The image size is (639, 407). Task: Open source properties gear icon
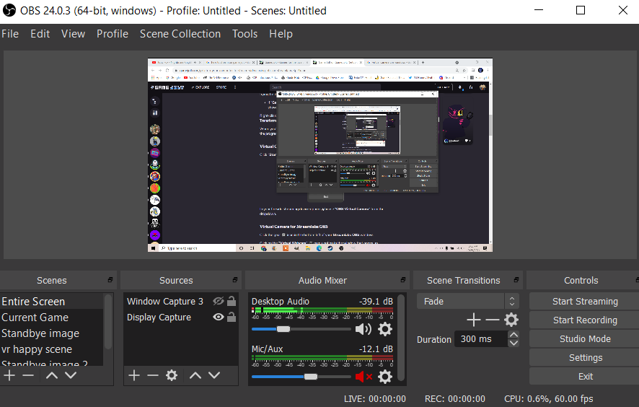172,375
